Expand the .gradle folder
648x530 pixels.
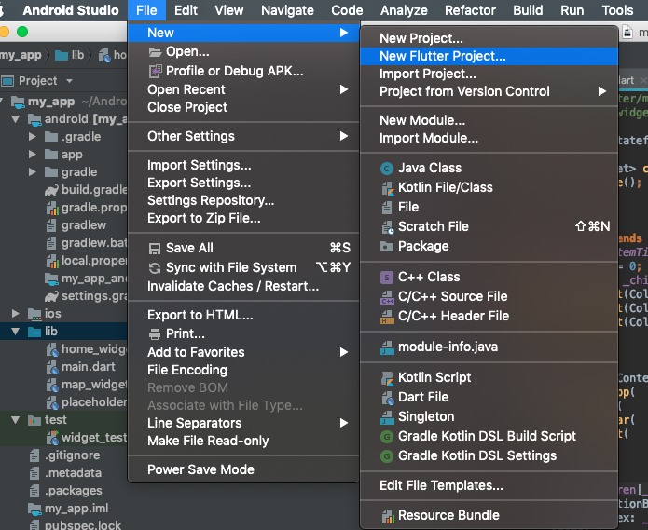click(x=33, y=137)
